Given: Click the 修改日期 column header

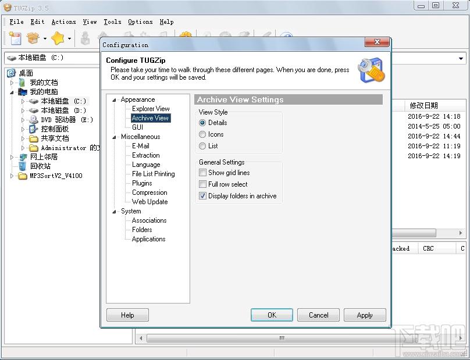Looking at the screenshot, I should (x=423, y=105).
